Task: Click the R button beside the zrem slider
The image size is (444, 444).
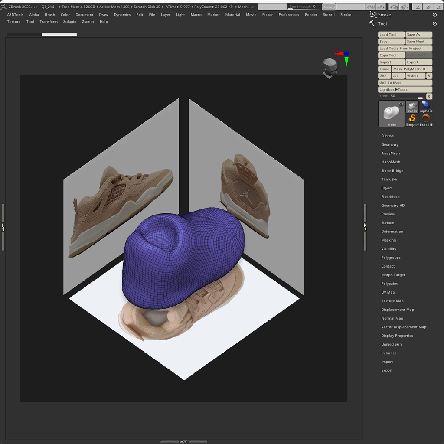Action: coord(429,96)
